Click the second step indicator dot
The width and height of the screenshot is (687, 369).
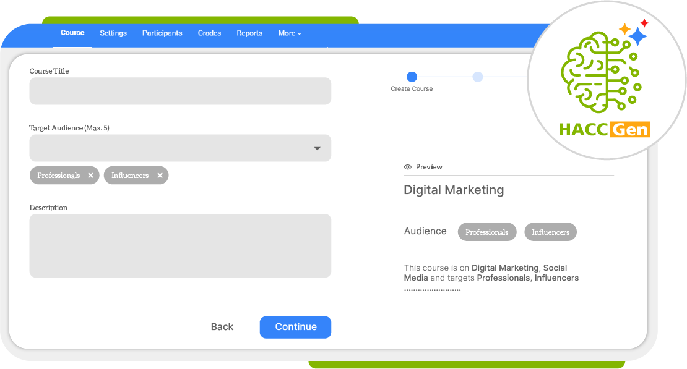click(477, 77)
